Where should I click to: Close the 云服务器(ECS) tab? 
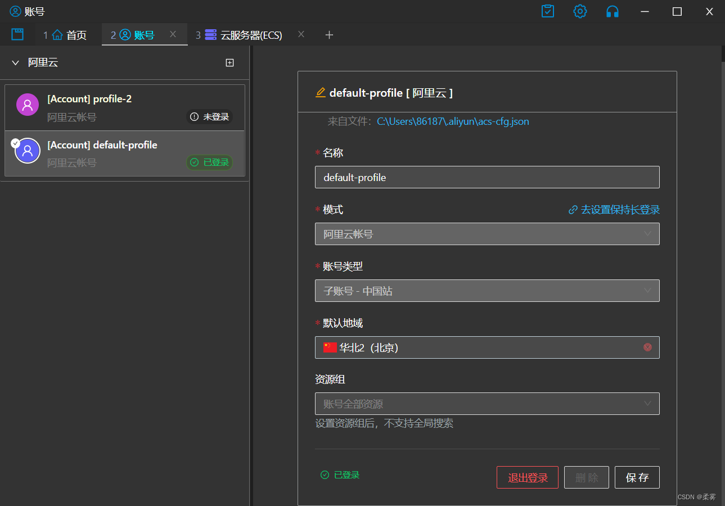click(301, 34)
